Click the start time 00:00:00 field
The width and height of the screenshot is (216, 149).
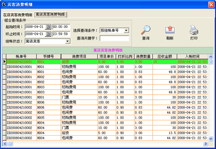tap(61, 27)
